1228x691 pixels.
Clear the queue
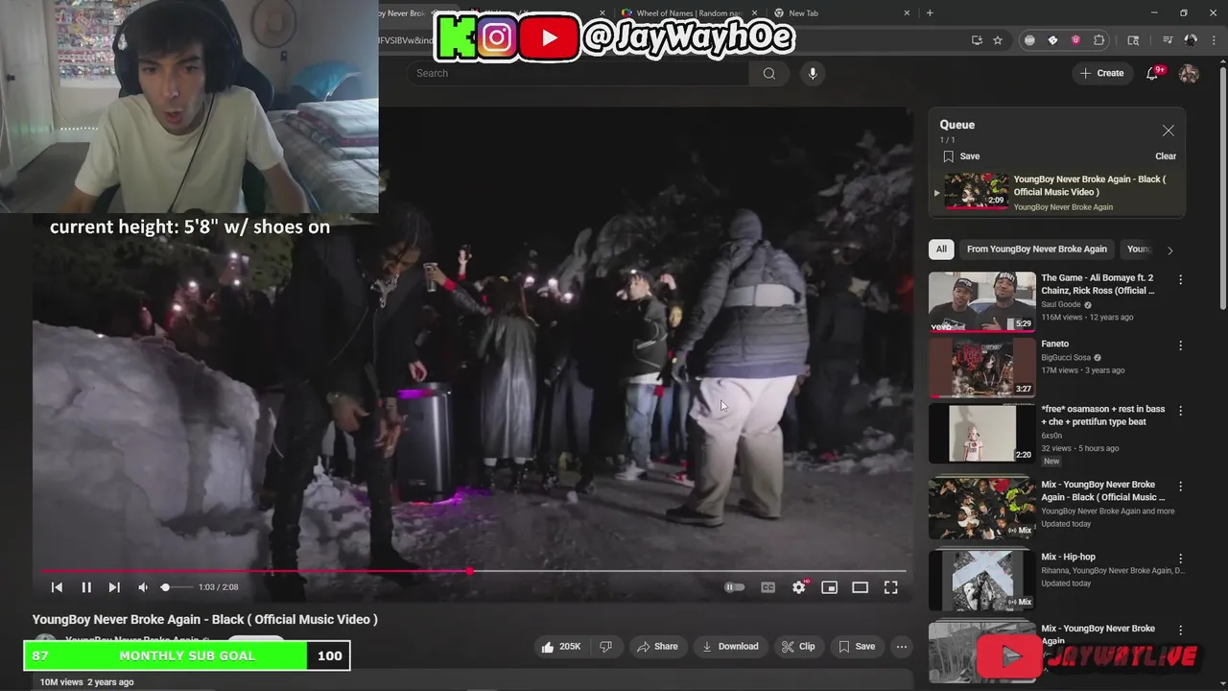(1166, 156)
